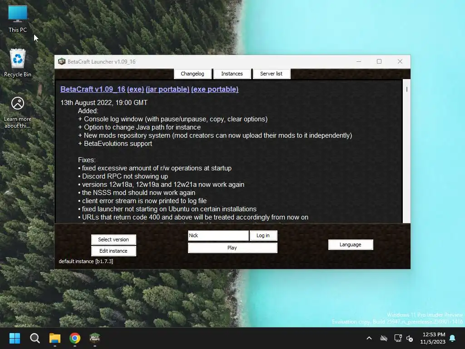
Task: Open the (jar portable) download link
Action: pyautogui.click(x=168, y=90)
